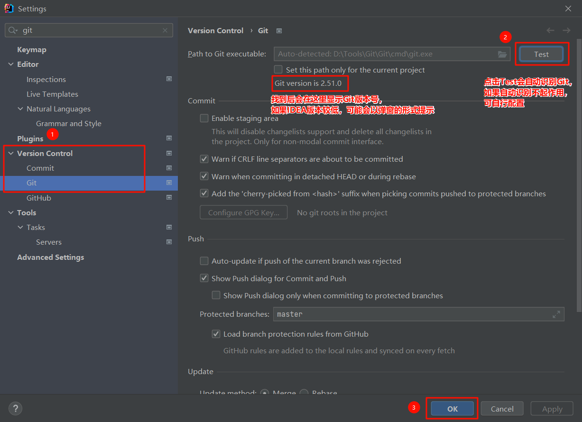Viewport: 582px width, 422px height.
Task: Open the Keymap settings page
Action: [x=32, y=49]
